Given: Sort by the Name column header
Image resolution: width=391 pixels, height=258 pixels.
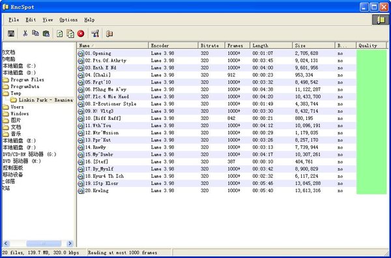Looking at the screenshot, I should [x=113, y=46].
